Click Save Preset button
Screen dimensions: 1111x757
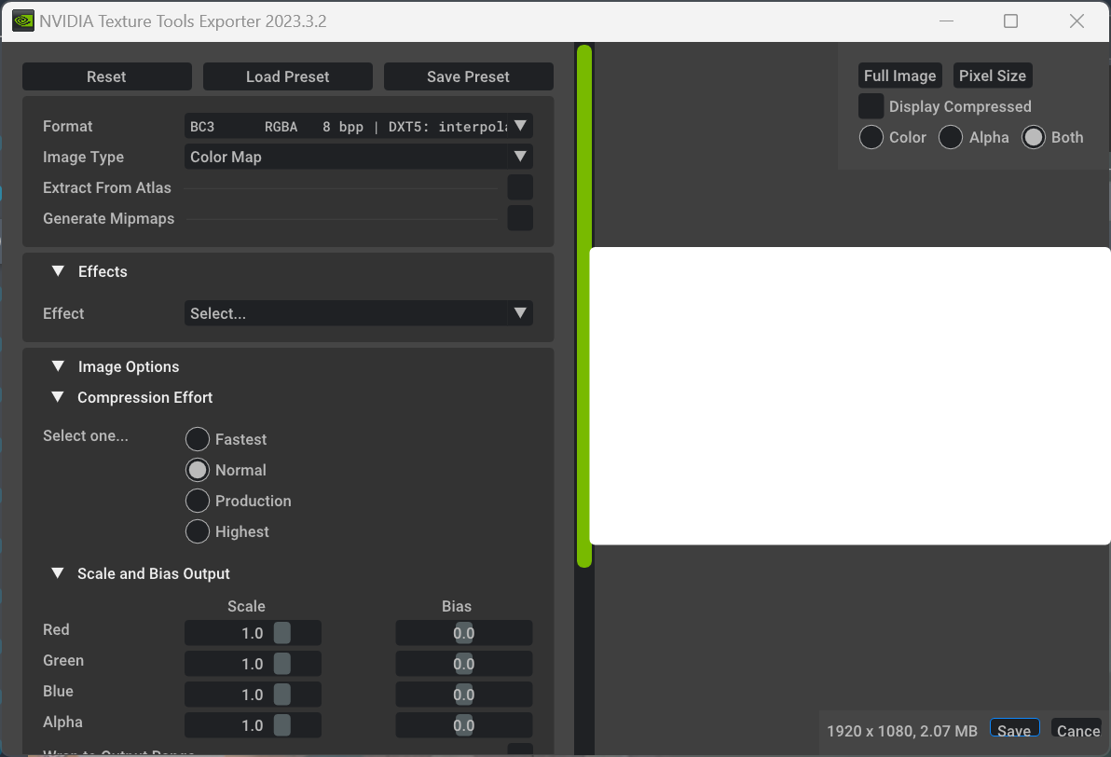click(468, 76)
